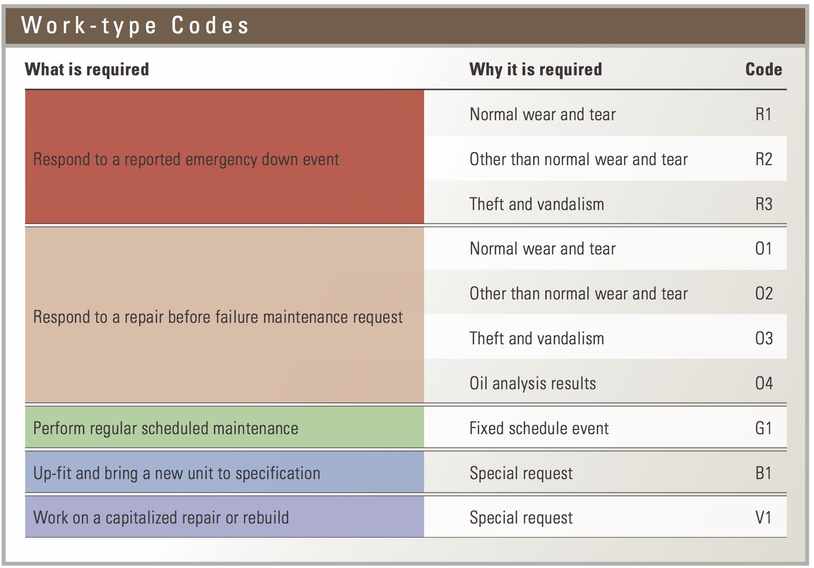814x568 pixels.
Task: Select the B1 code
Action: pyautogui.click(x=763, y=473)
